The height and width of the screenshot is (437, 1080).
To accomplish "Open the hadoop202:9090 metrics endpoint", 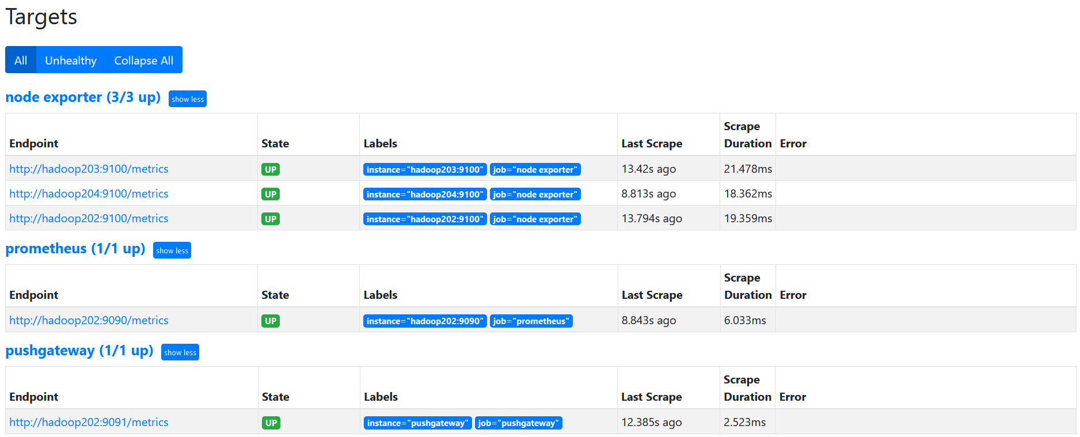I will (x=89, y=320).
